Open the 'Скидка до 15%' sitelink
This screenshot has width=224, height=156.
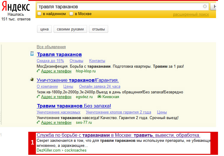pyautogui.click(x=50, y=61)
